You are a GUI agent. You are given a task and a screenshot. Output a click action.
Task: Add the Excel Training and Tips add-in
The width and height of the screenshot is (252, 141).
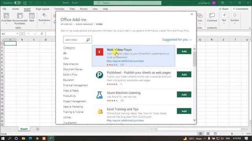coord(184,111)
